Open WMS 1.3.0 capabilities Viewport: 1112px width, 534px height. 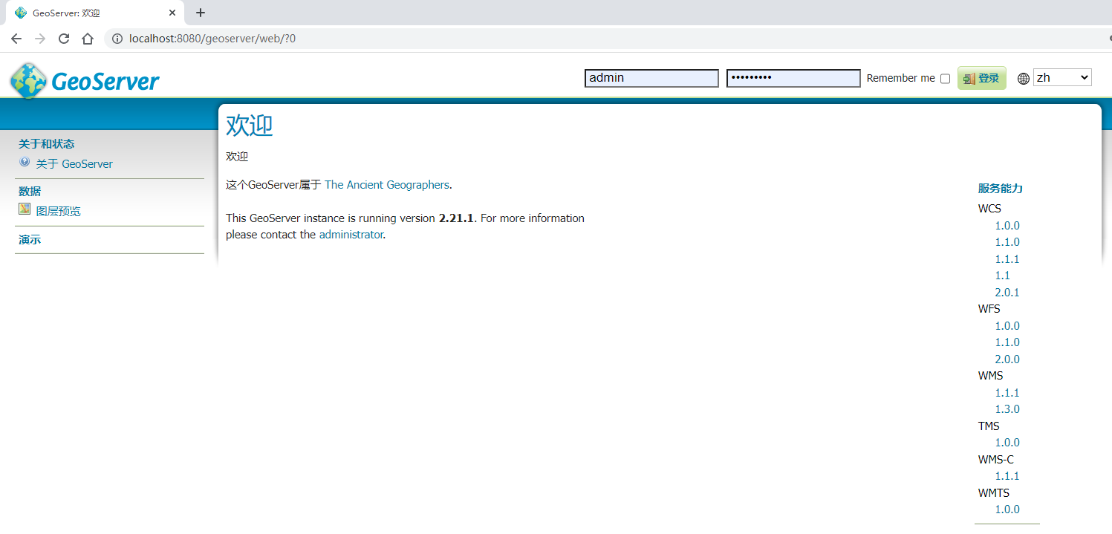pos(1007,409)
